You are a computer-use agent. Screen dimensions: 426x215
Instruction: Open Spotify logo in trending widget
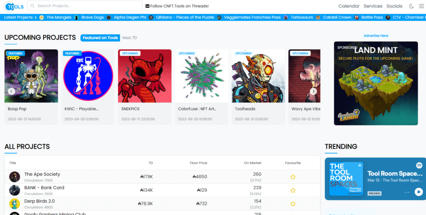[419, 165]
